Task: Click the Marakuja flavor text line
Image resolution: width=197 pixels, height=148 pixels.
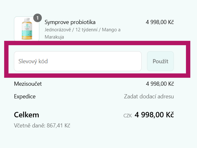Action: 54,37
